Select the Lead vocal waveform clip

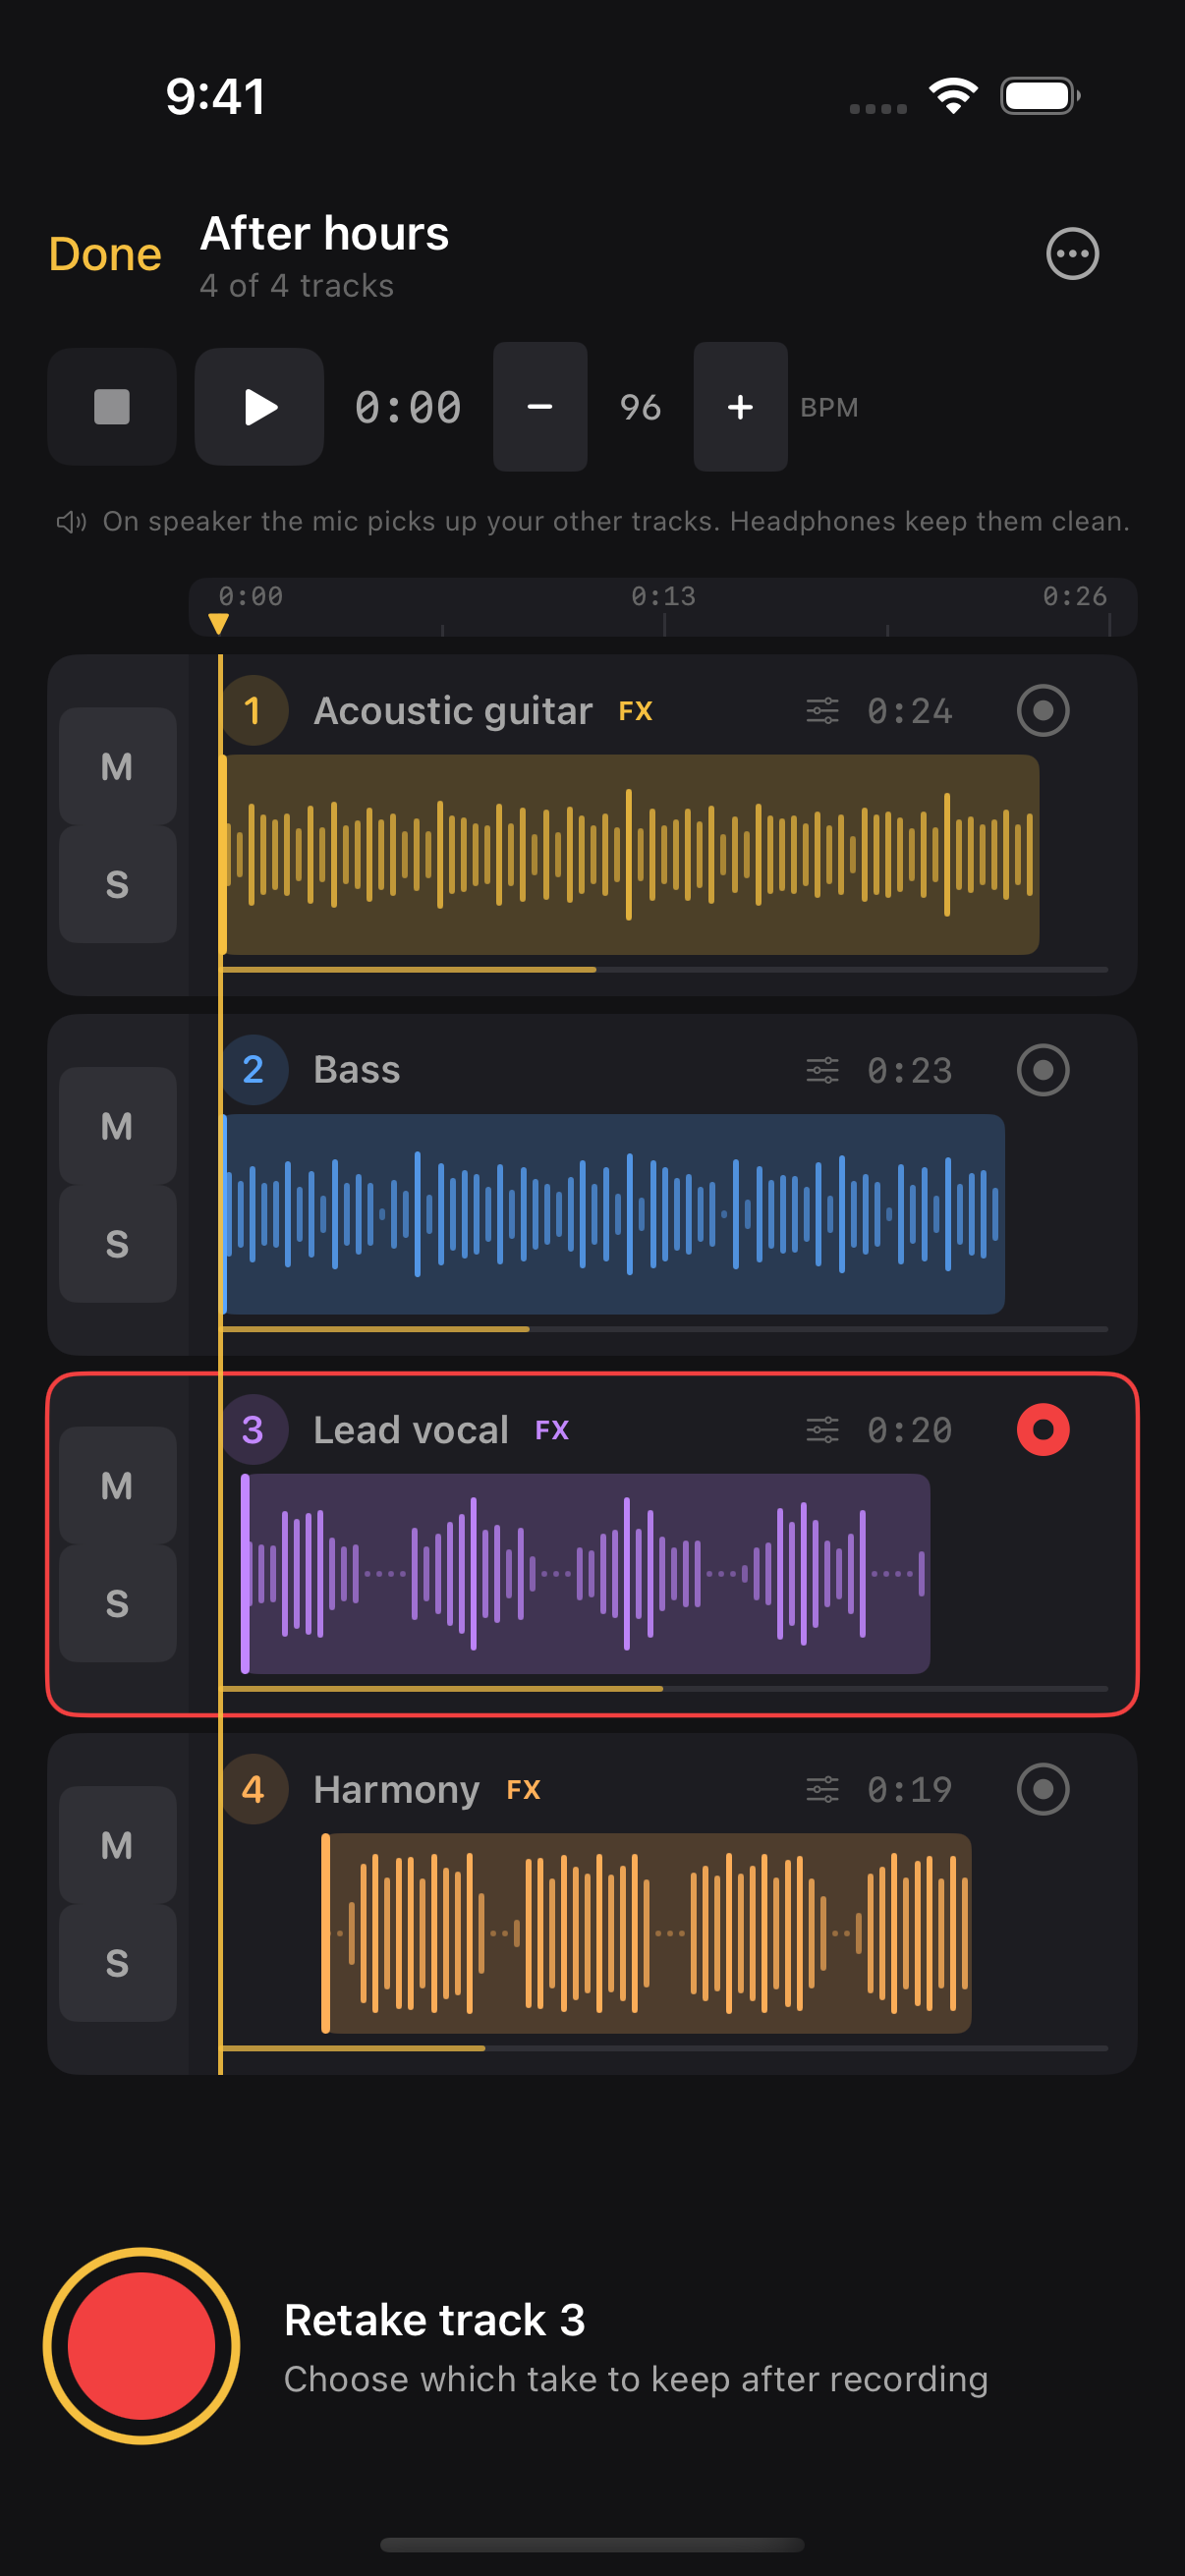pyautogui.click(x=586, y=1574)
